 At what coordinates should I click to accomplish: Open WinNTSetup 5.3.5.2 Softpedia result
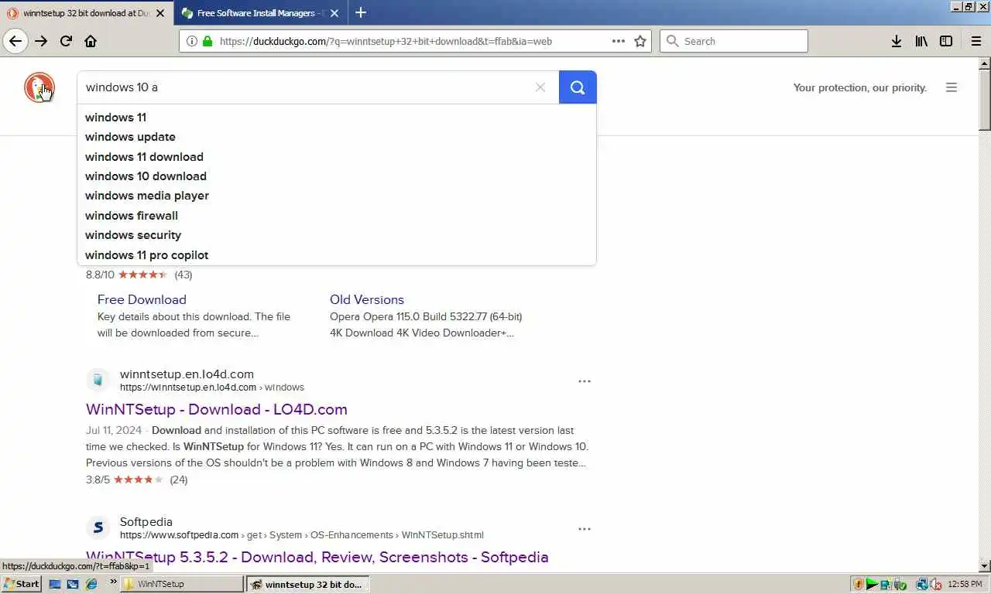click(317, 557)
